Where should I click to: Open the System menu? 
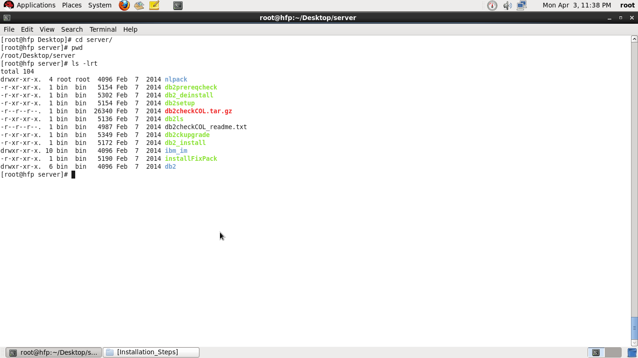(x=100, y=5)
